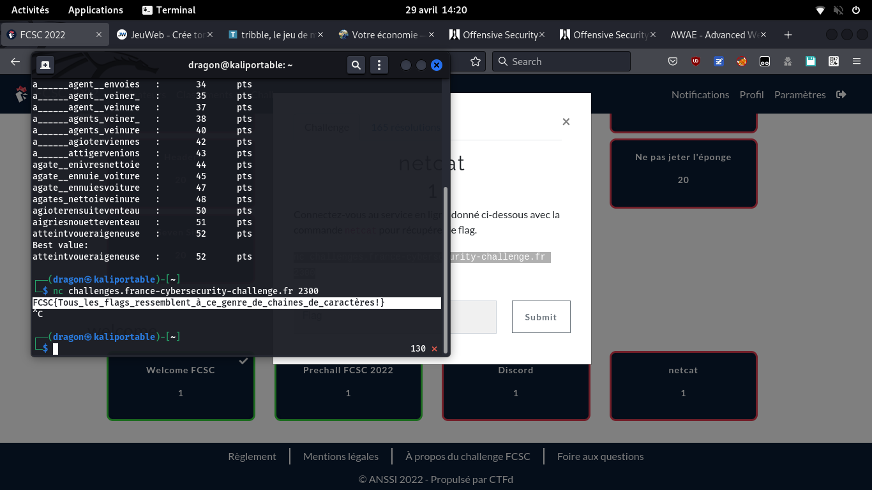This screenshot has height=490, width=872.
Task: Click the teal floppy disk extension icon
Action: (x=811, y=61)
